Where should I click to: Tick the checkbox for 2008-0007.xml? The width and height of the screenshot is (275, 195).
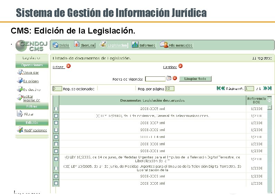(x=56, y=123)
